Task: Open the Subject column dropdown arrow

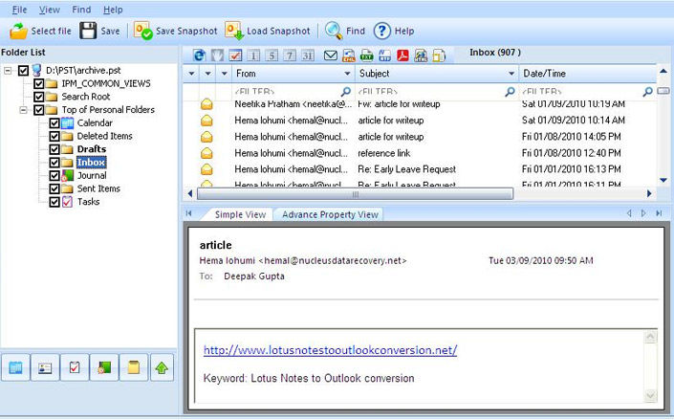Action: (511, 74)
